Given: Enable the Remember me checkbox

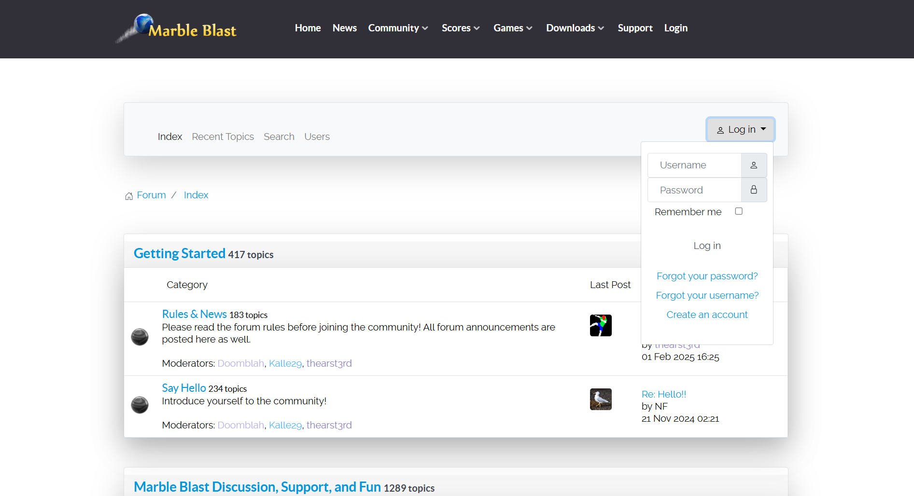Looking at the screenshot, I should pyautogui.click(x=739, y=211).
